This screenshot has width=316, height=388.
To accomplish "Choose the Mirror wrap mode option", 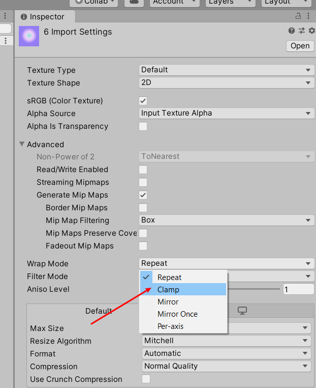I will point(183,301).
